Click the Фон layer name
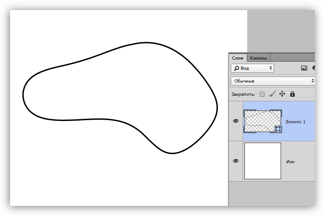Screen dimensions: 325x216 290,161
